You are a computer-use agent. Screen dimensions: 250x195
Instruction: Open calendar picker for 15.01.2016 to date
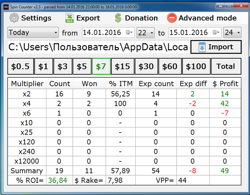click(x=216, y=32)
